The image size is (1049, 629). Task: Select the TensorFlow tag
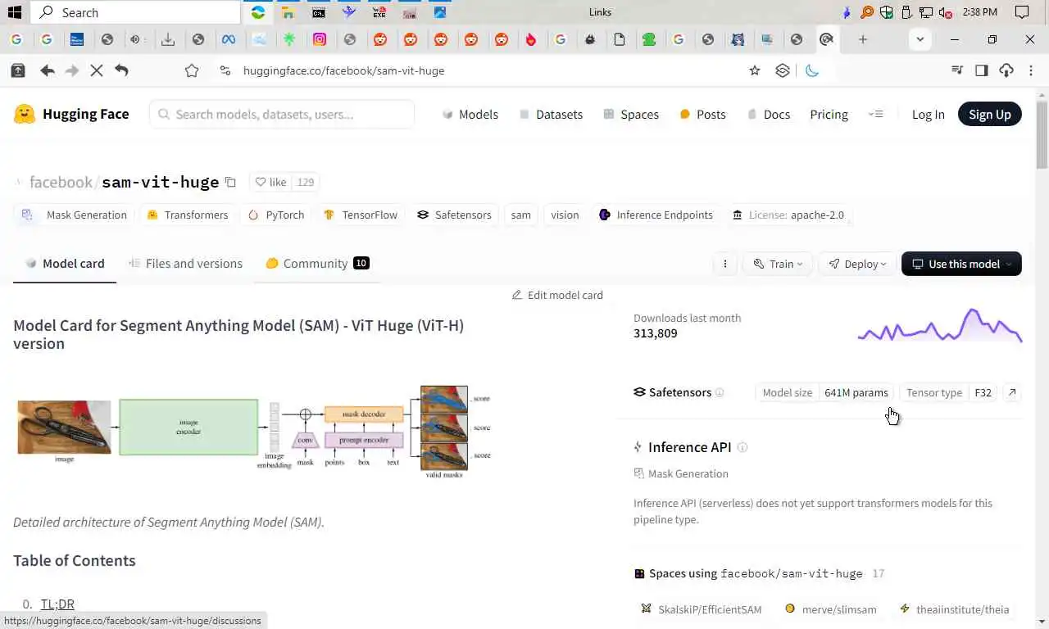point(361,215)
